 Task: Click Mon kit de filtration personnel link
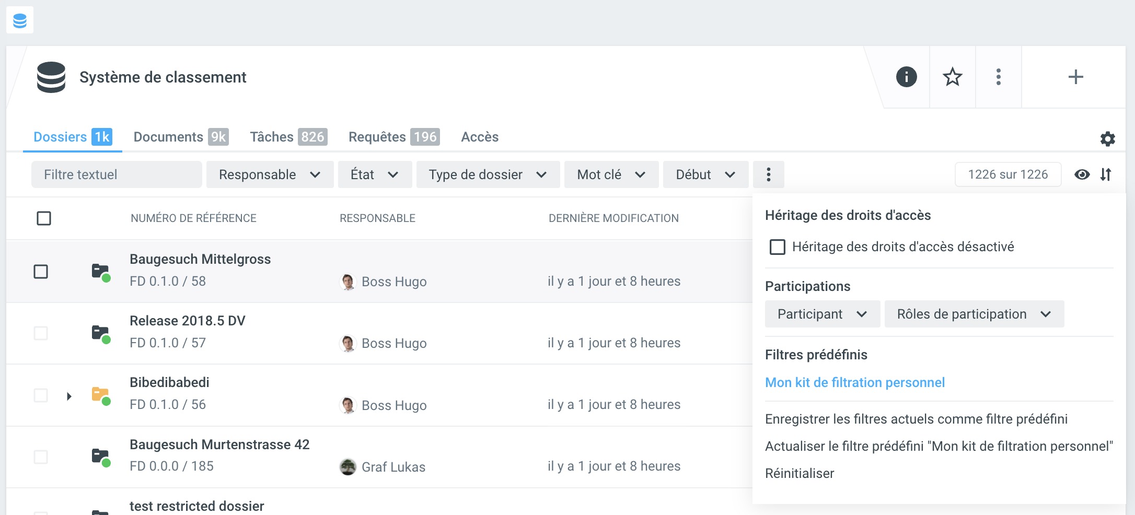click(x=854, y=382)
